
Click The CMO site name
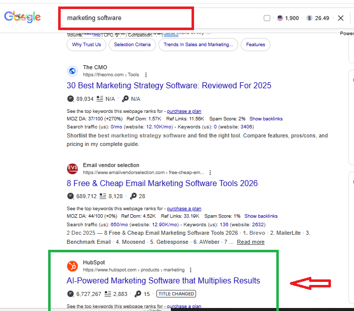tap(95, 67)
